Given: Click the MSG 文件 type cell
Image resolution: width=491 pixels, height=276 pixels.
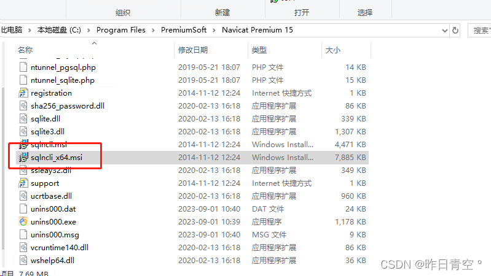Looking at the screenshot, I should click(269, 234).
